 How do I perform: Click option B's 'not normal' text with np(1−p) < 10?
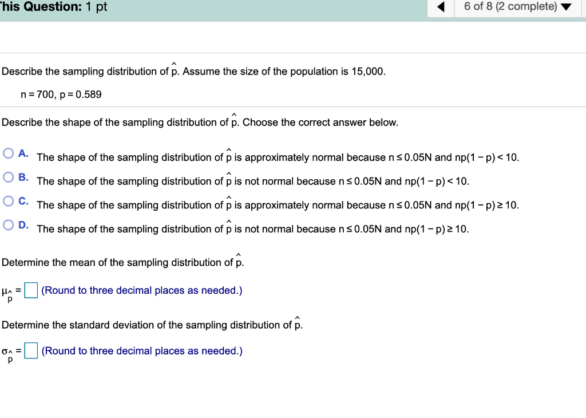coord(252,182)
